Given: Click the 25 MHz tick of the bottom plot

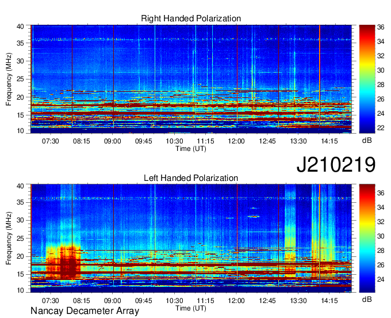Looking at the screenshot, I should [x=20, y=238].
